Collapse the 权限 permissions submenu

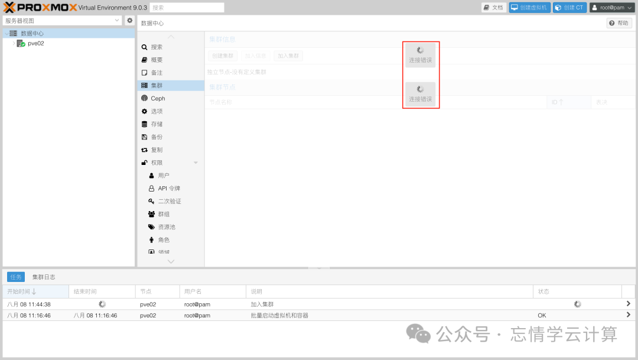(196, 163)
